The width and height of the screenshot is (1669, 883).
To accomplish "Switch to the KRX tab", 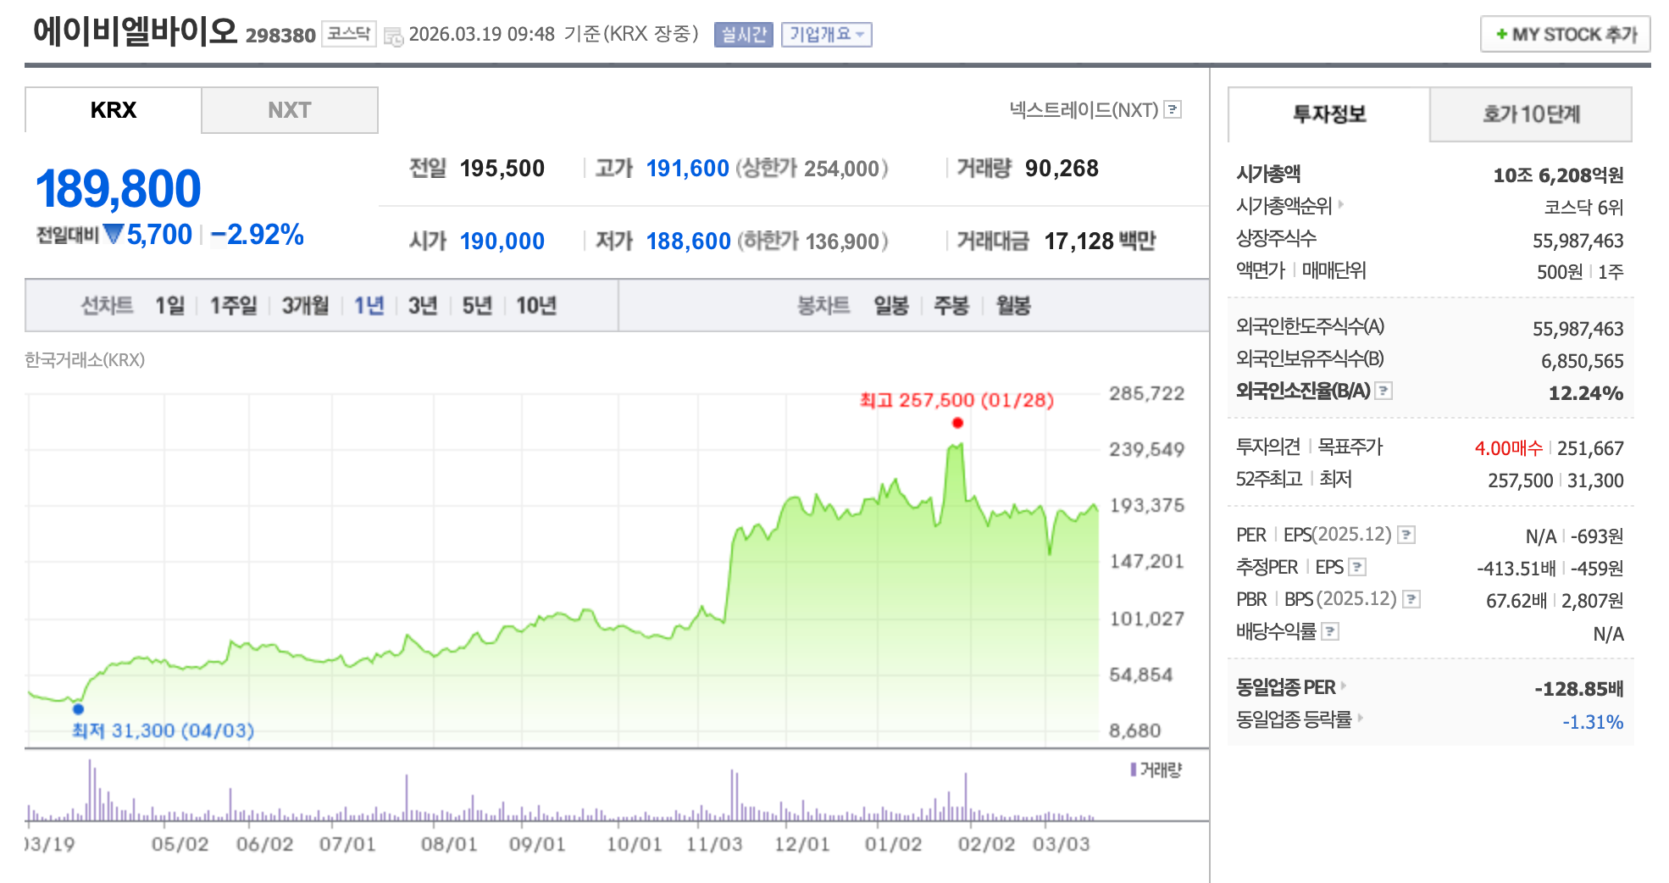I will 114,110.
